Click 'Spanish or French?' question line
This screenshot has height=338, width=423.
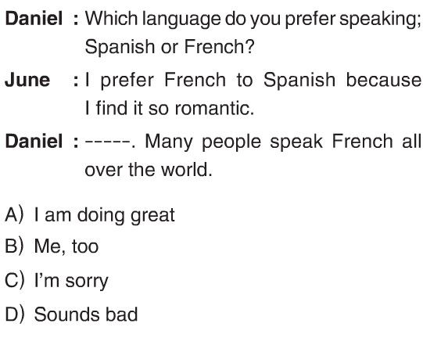(170, 46)
